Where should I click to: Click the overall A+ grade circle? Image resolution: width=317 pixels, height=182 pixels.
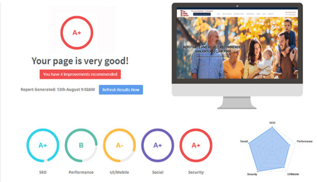[76, 32]
